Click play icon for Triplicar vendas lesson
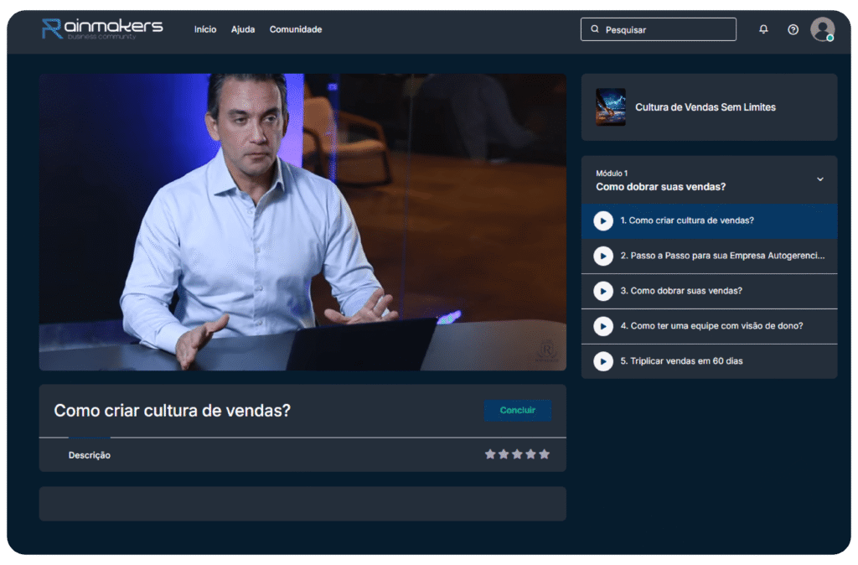The width and height of the screenshot is (858, 565). 603,361
